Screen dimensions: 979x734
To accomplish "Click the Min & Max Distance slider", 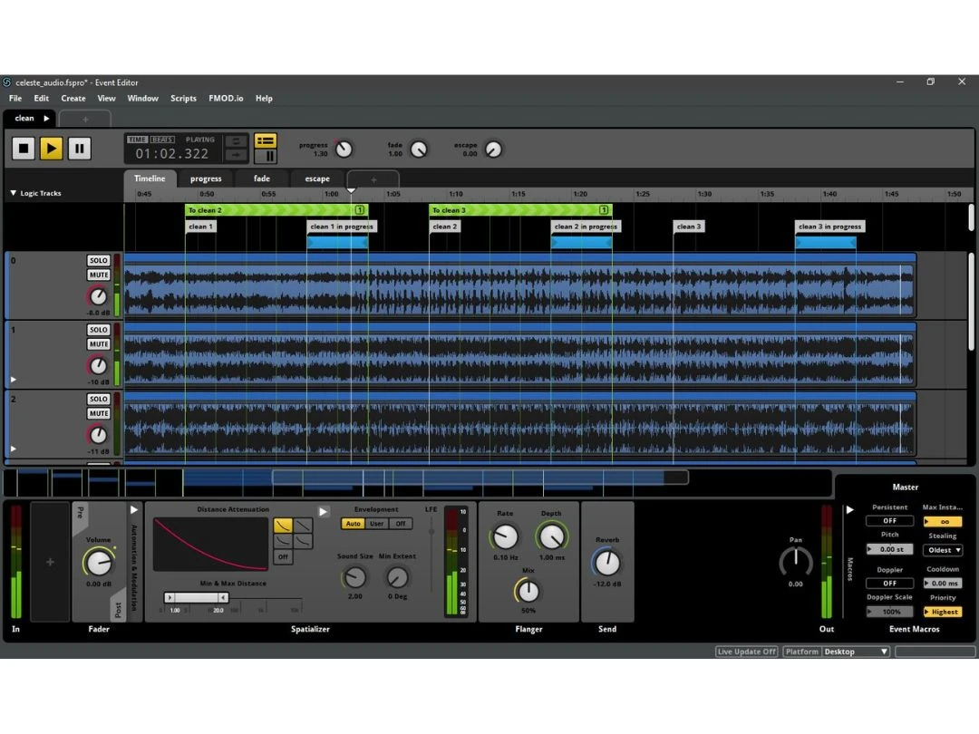I will point(196,597).
